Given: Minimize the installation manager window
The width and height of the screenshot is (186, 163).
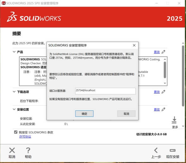Looking at the screenshot, I should point(157,3).
